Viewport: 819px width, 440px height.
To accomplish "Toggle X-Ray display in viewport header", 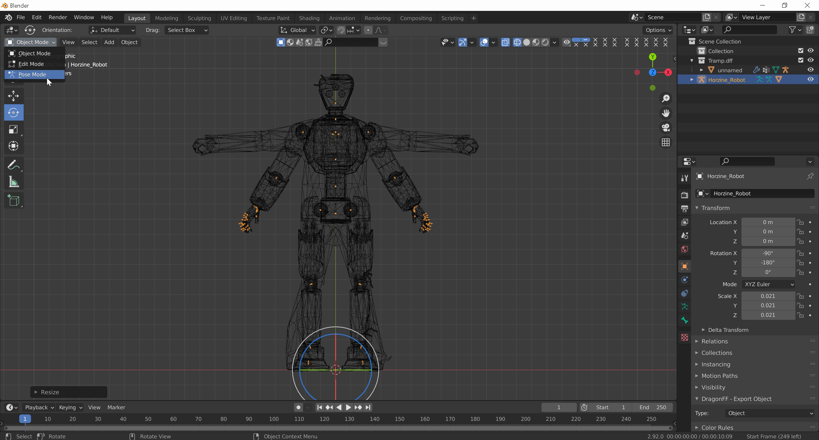I will point(505,42).
